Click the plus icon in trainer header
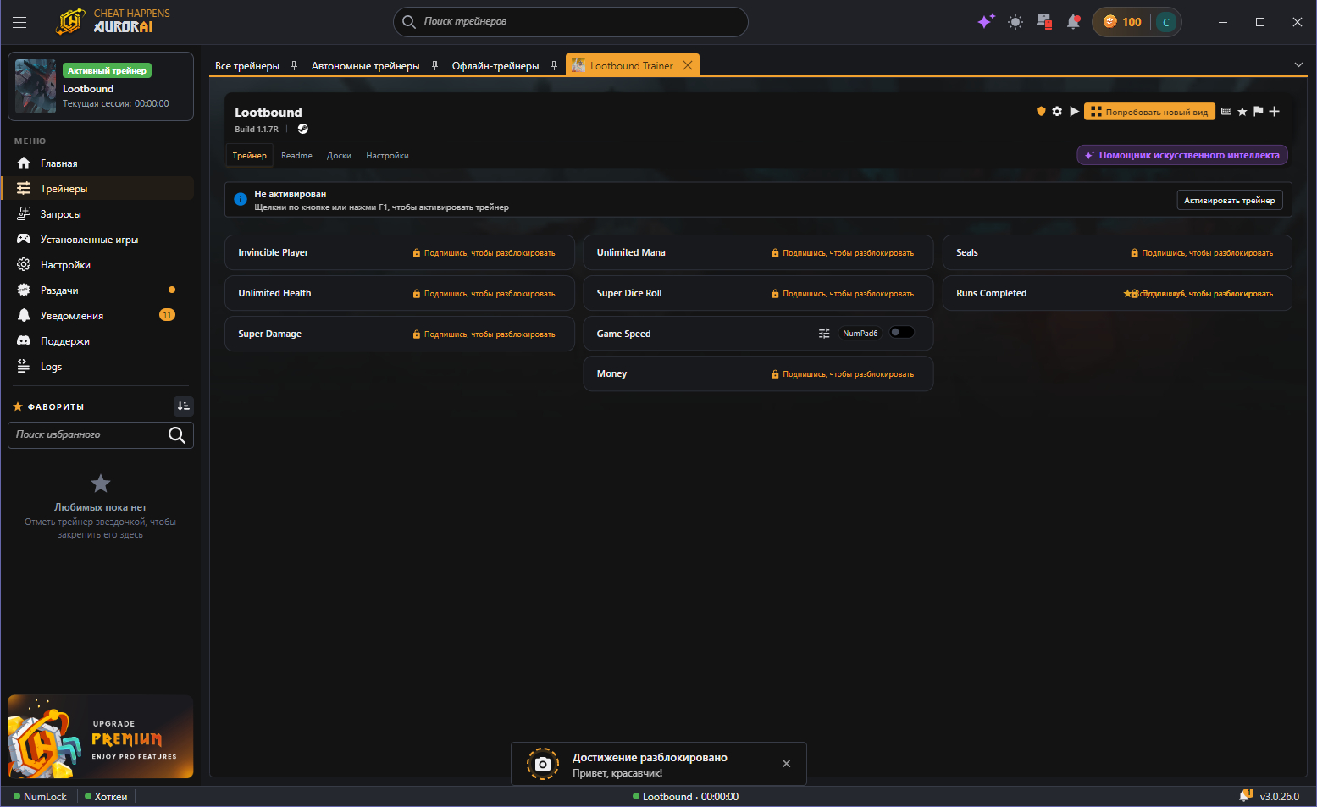Image resolution: width=1317 pixels, height=807 pixels. (x=1274, y=111)
